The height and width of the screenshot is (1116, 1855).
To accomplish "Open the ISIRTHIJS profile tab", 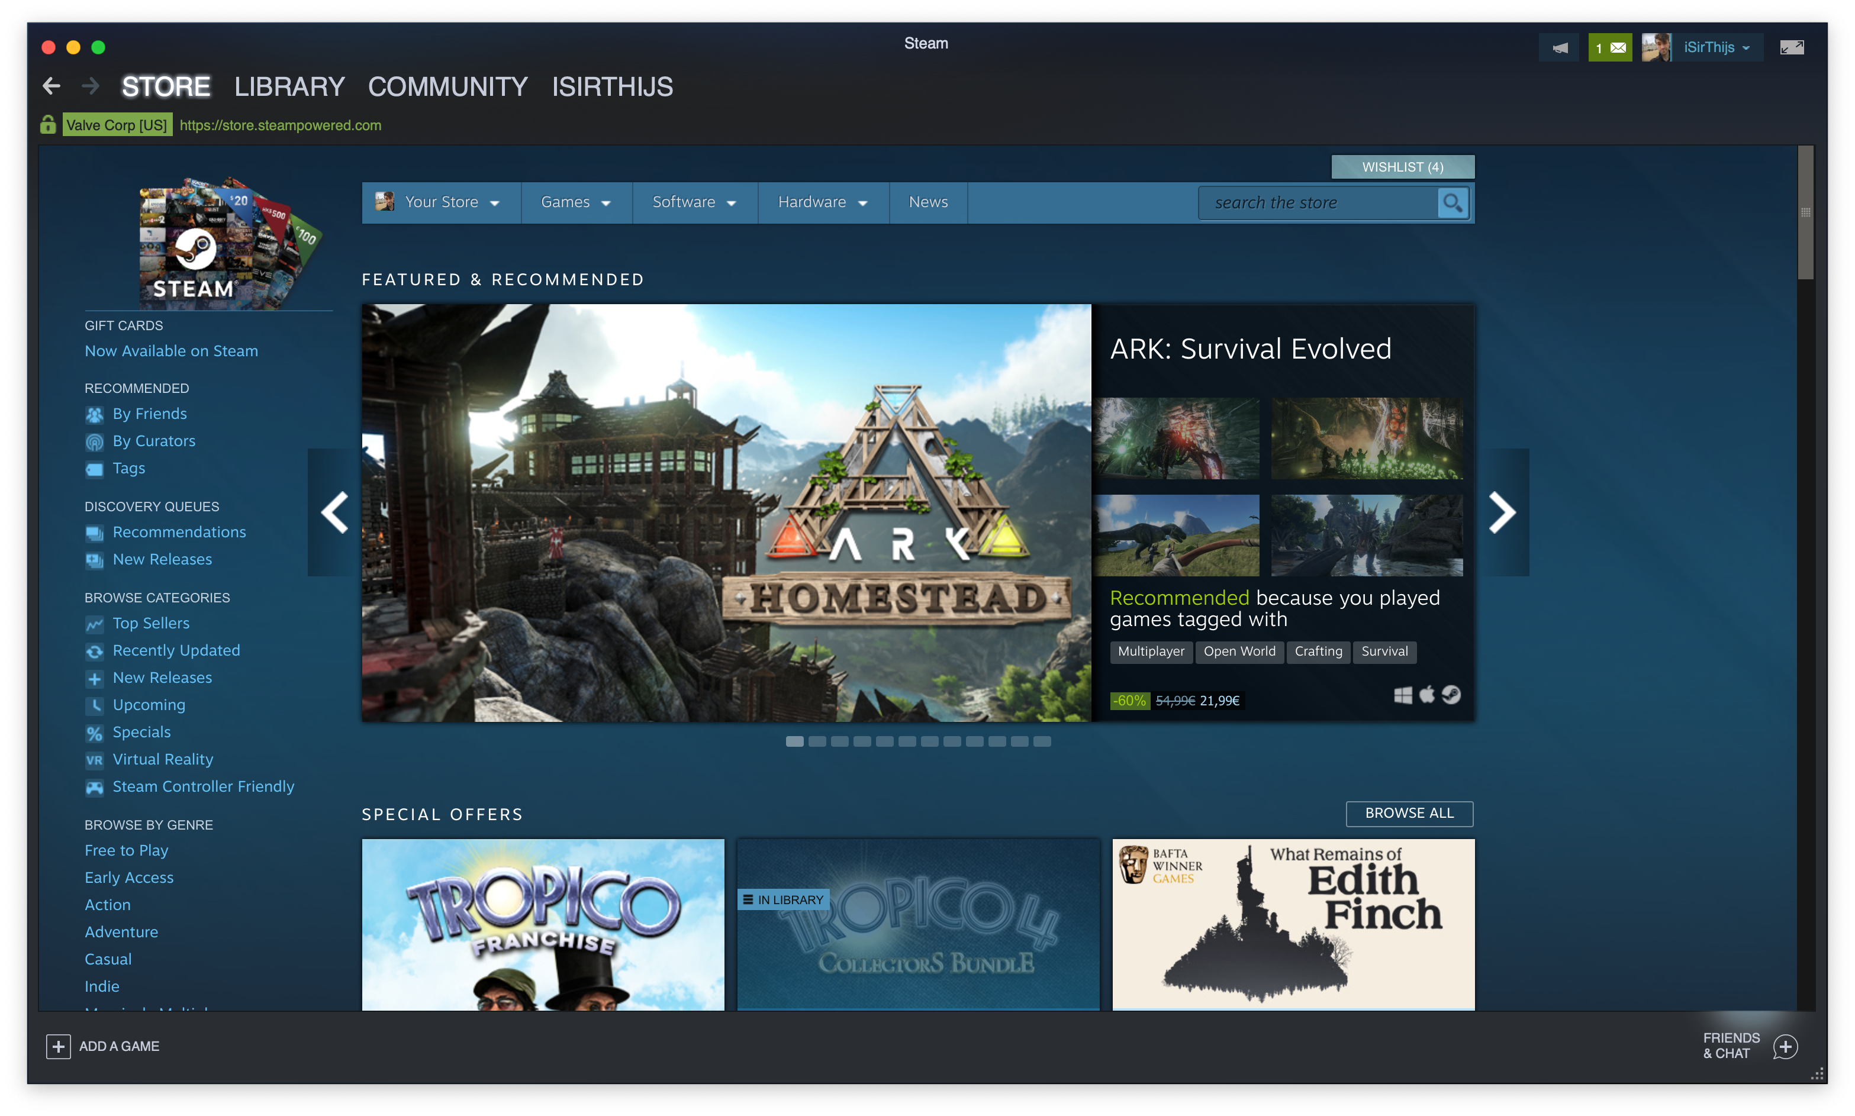I will tap(612, 86).
